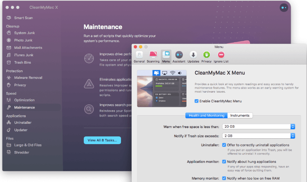This screenshot has height=182, width=307.
Task: Open Large & Old Files module
Action: click(28, 145)
